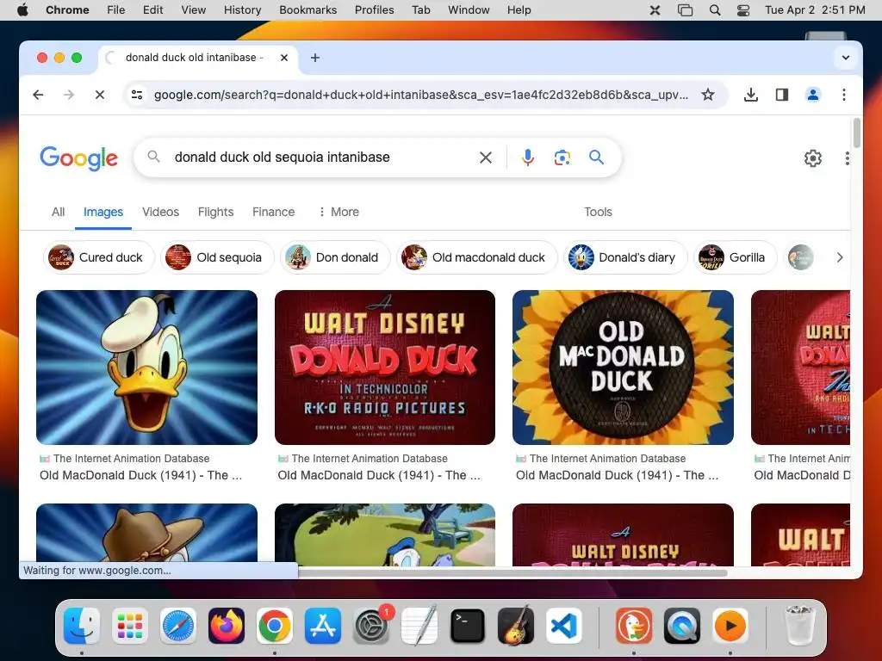Go back to the previous page
Viewport: 882px width, 661px height.
click(38, 95)
